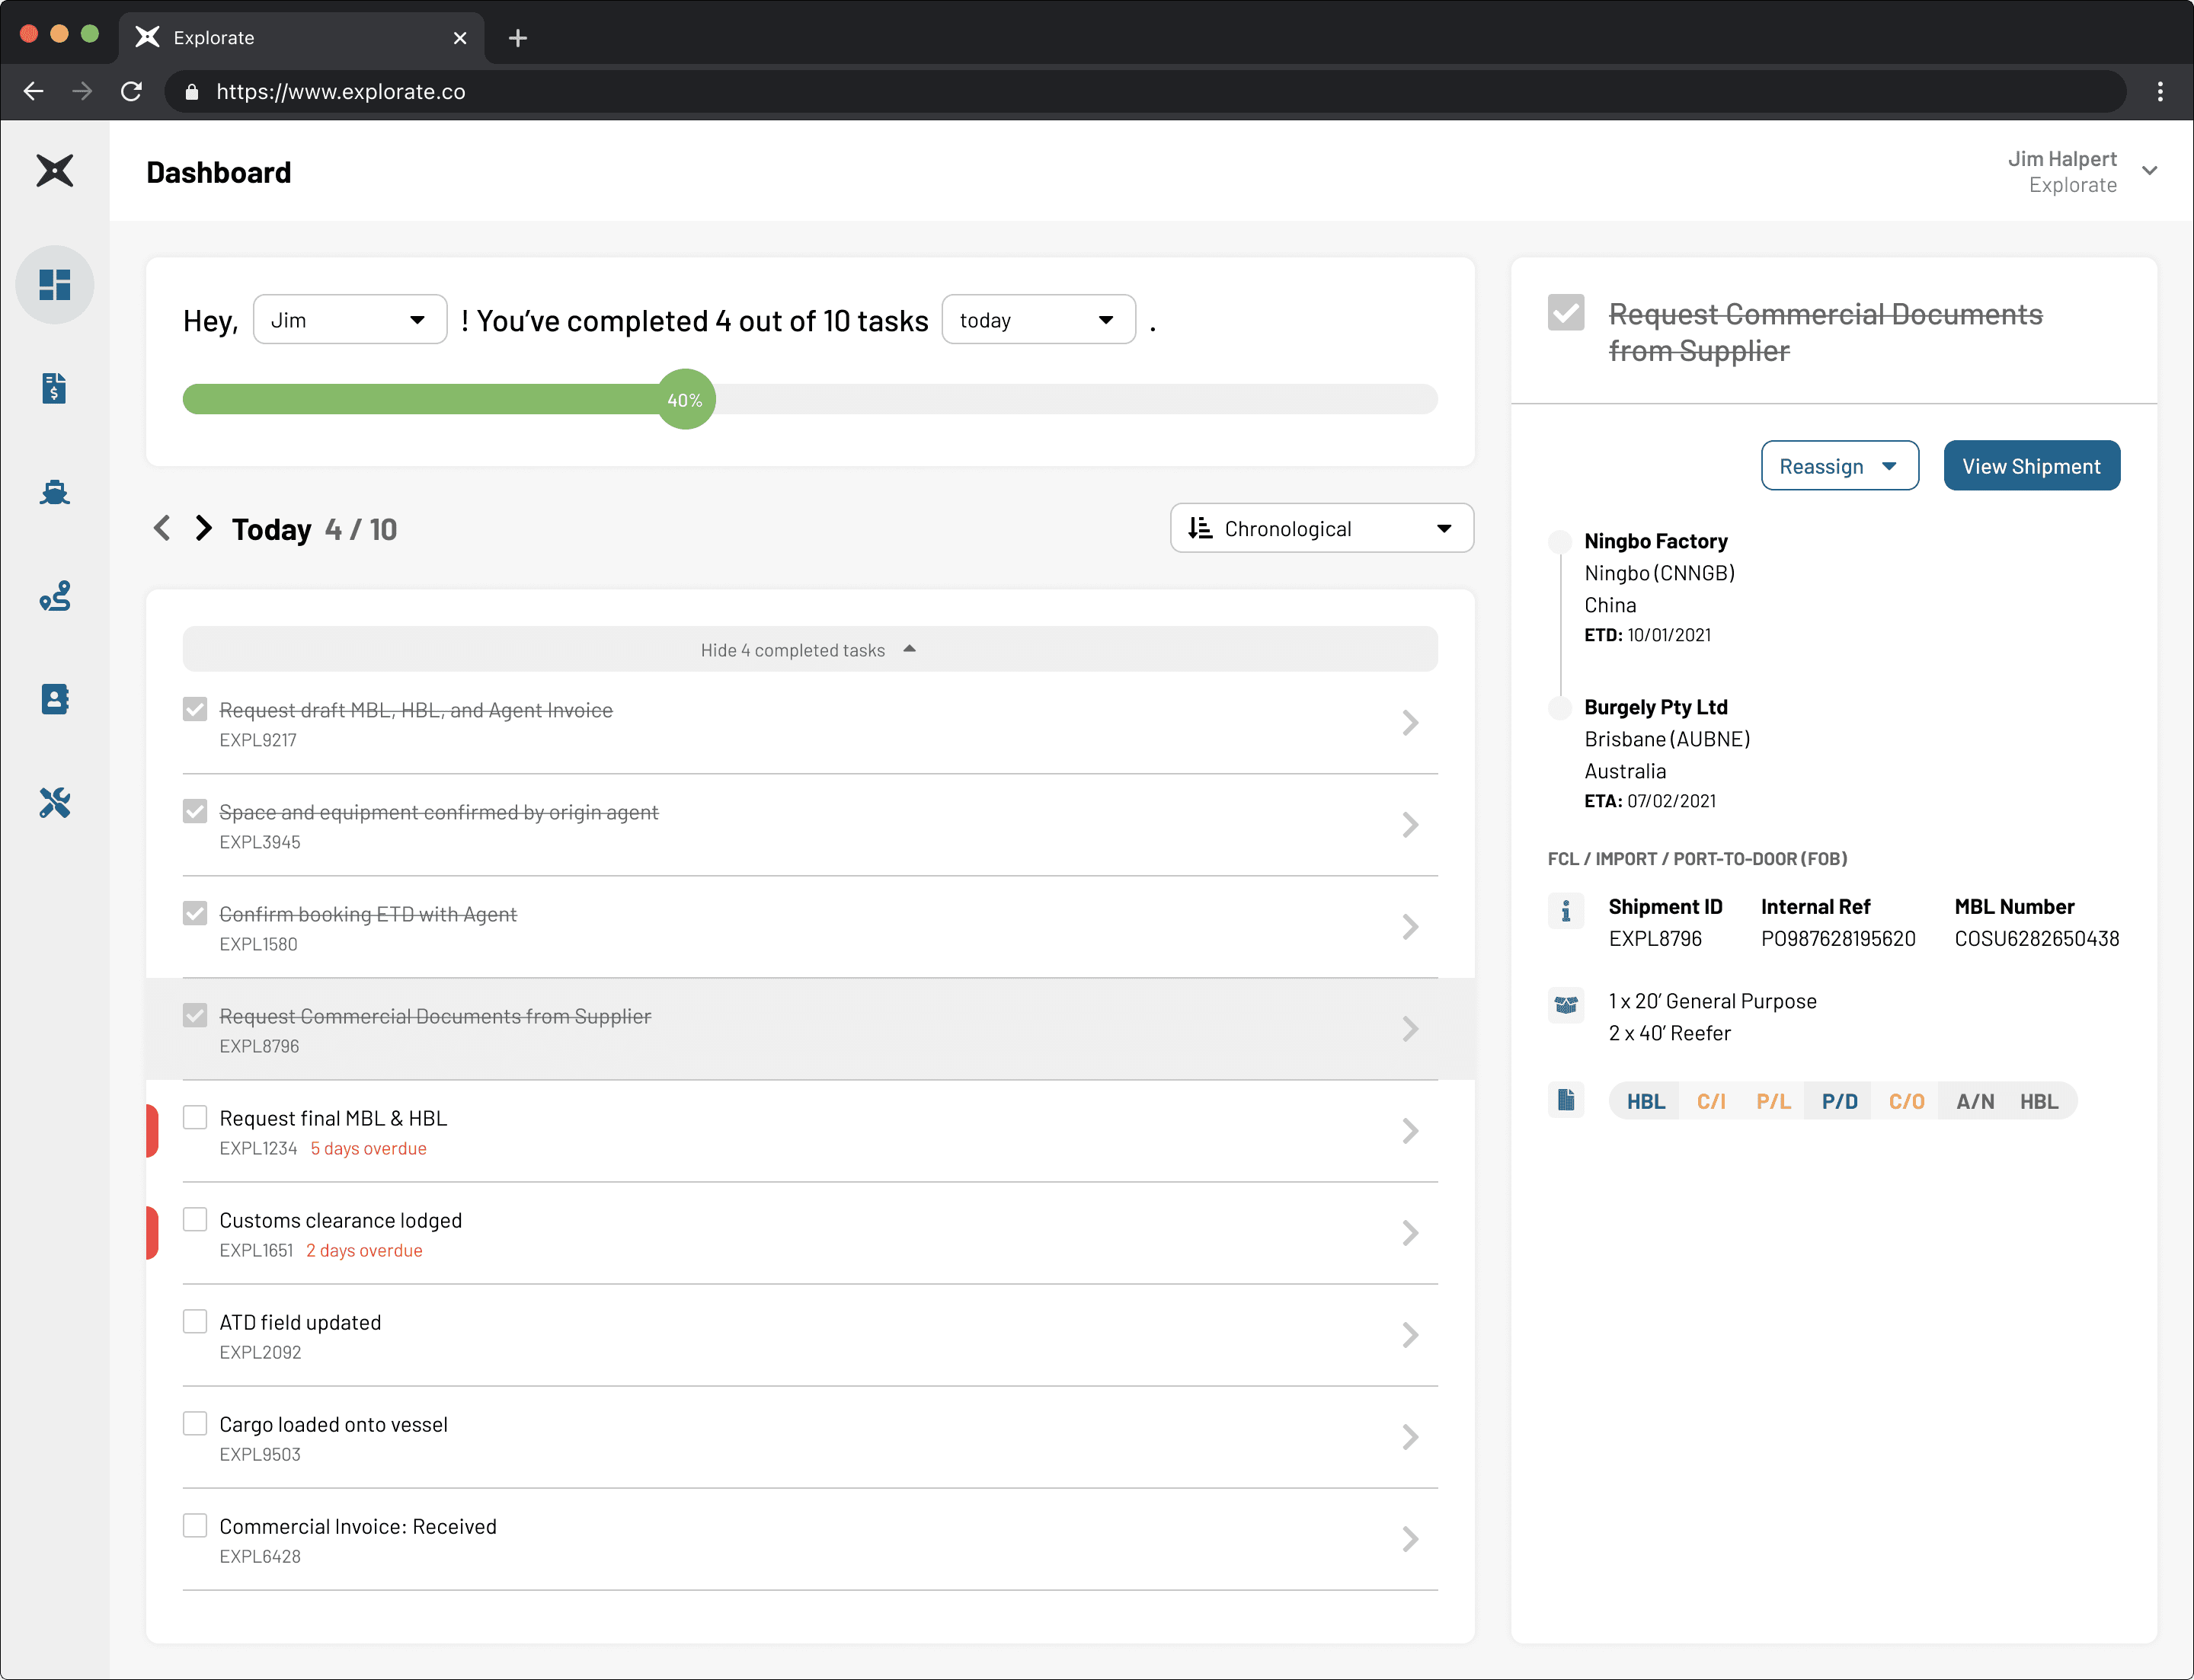Select the P/D document tab

tap(1839, 1101)
